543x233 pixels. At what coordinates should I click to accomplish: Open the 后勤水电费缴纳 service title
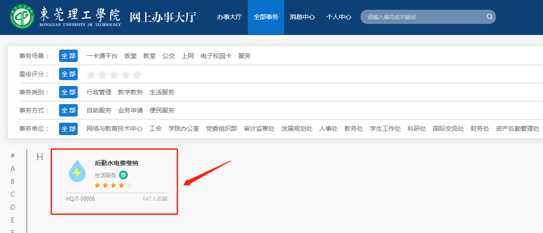coord(116,163)
